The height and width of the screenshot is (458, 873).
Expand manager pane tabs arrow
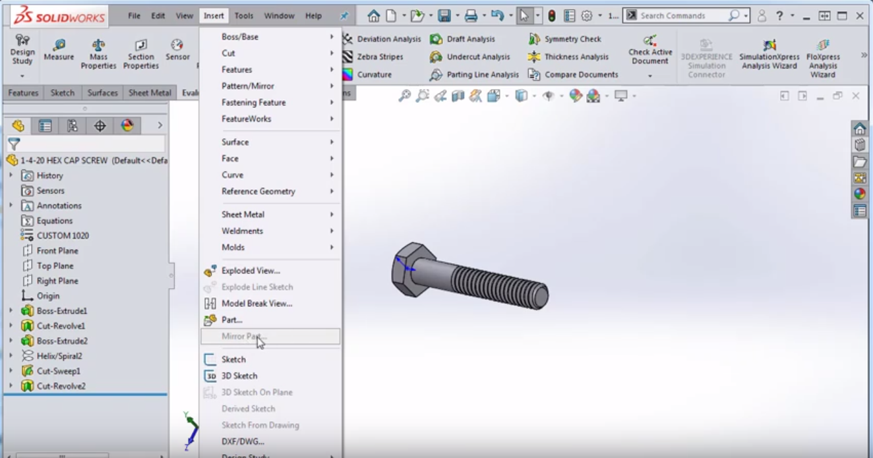click(160, 125)
